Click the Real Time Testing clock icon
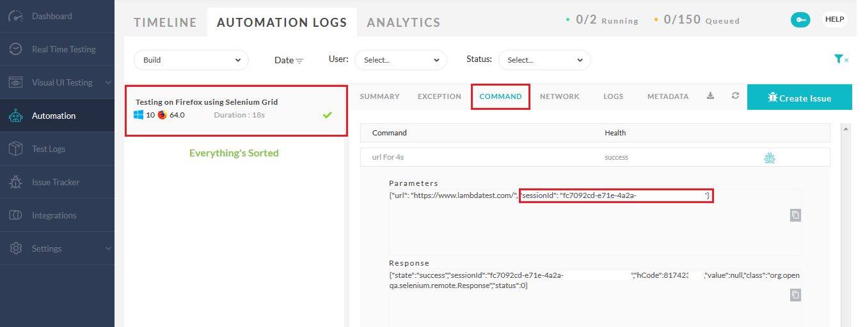The height and width of the screenshot is (327, 865). (16, 49)
